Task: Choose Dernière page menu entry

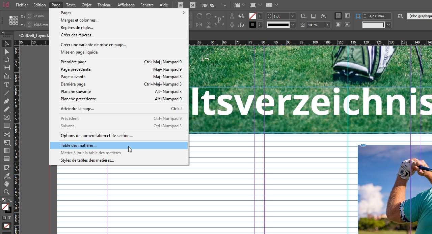Action: pyautogui.click(x=118, y=84)
